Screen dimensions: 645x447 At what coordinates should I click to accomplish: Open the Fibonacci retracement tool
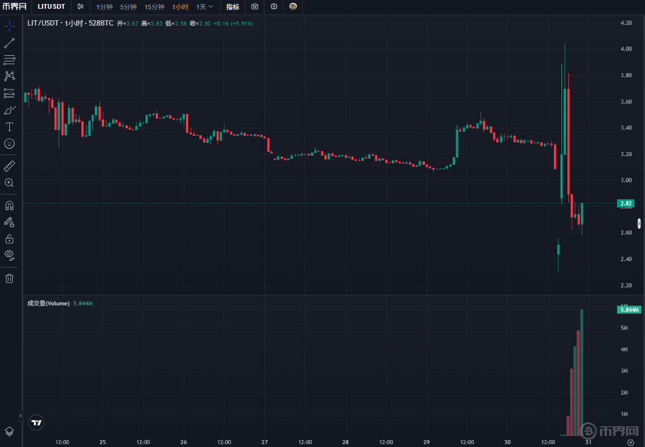[9, 59]
